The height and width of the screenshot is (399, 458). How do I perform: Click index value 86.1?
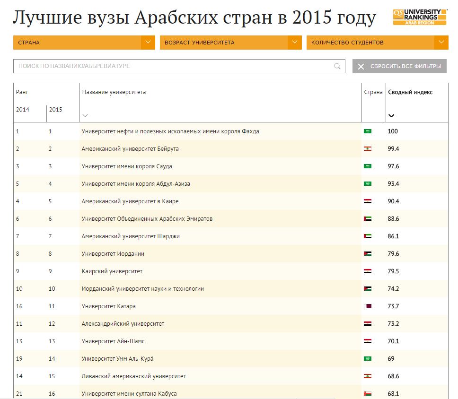point(393,236)
